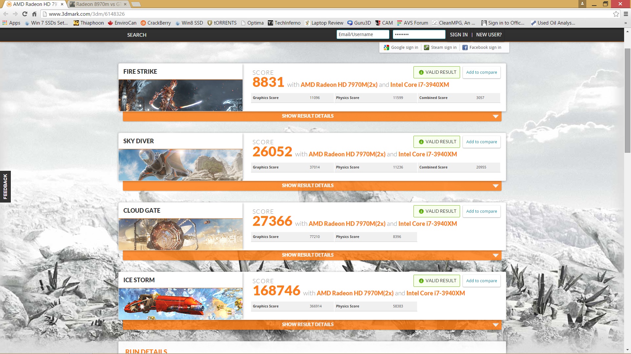Click Fire Strike VALID RESULT badge

(x=437, y=72)
